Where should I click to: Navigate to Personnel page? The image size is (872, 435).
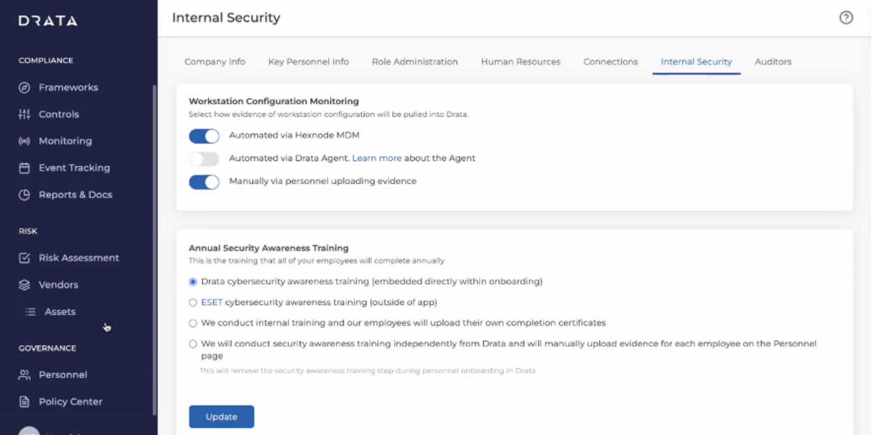point(63,375)
